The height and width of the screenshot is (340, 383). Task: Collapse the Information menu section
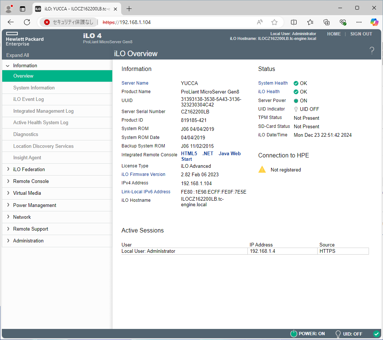[8, 66]
